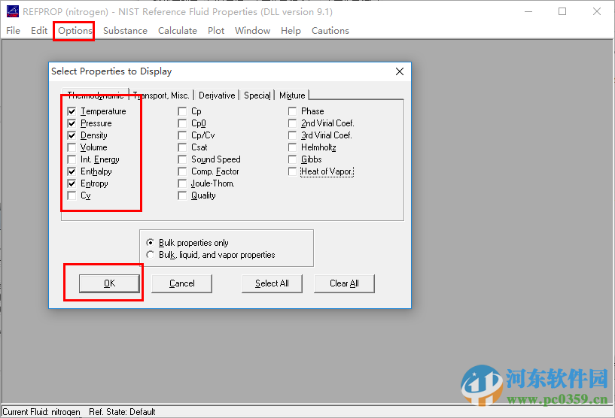The height and width of the screenshot is (418, 615).
Task: Switch to the Mixture tab
Action: 292,95
